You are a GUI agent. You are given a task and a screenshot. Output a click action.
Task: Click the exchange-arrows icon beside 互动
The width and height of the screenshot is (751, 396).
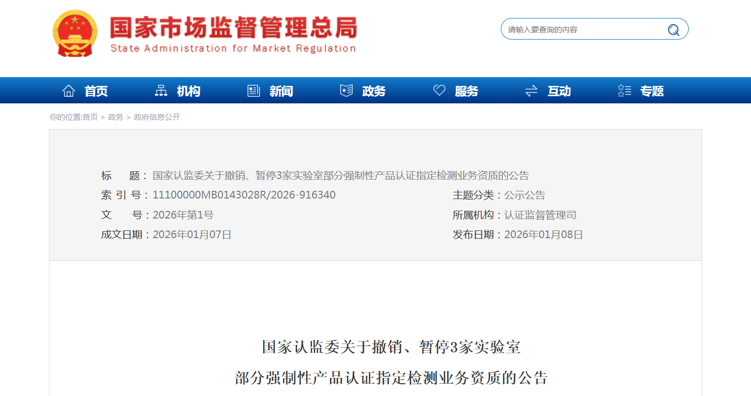[x=531, y=91]
